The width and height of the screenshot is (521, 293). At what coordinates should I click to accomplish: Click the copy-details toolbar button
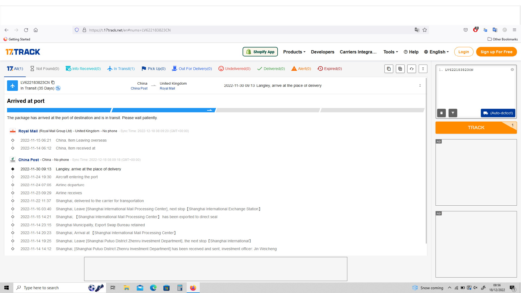(400, 69)
